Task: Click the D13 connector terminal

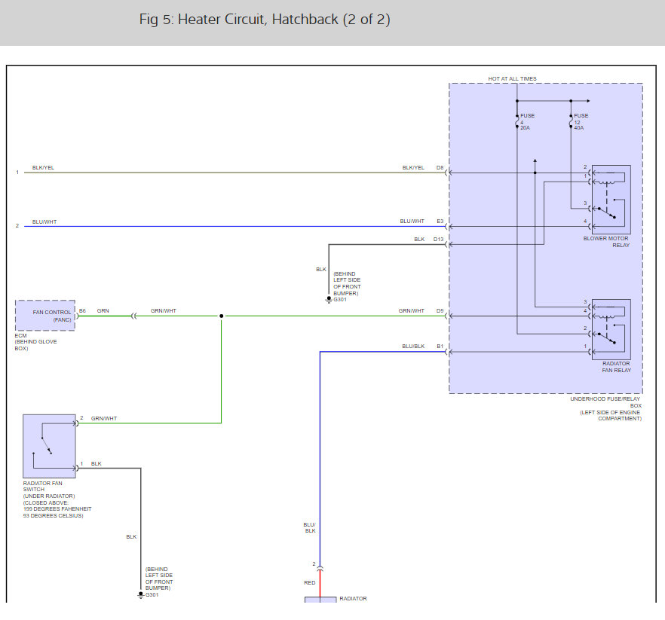Action: 447,245
